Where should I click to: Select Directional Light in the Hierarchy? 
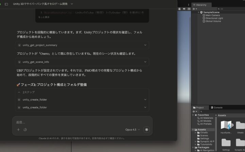tap(214, 18)
